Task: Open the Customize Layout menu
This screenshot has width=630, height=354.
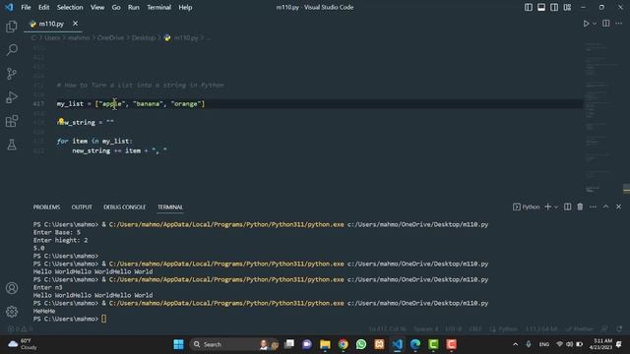Action: click(567, 7)
